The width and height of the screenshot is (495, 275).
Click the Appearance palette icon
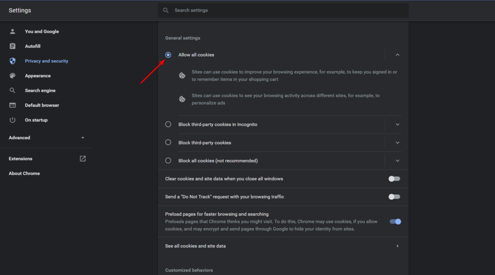[12, 76]
